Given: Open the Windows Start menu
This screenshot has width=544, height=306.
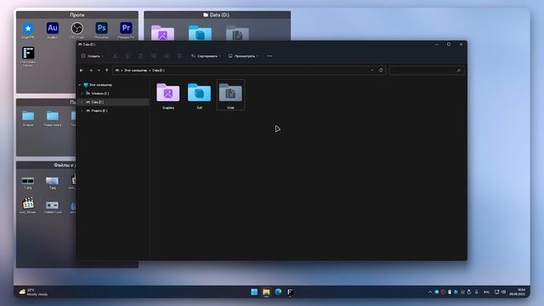Looking at the screenshot, I should point(254,292).
